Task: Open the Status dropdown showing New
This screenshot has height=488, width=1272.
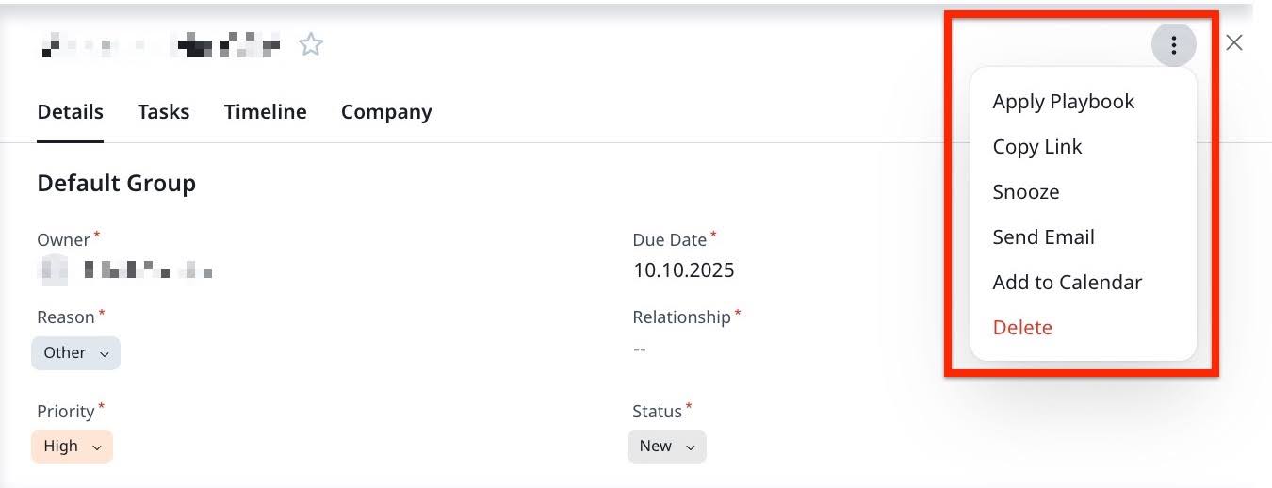Action: pos(666,447)
